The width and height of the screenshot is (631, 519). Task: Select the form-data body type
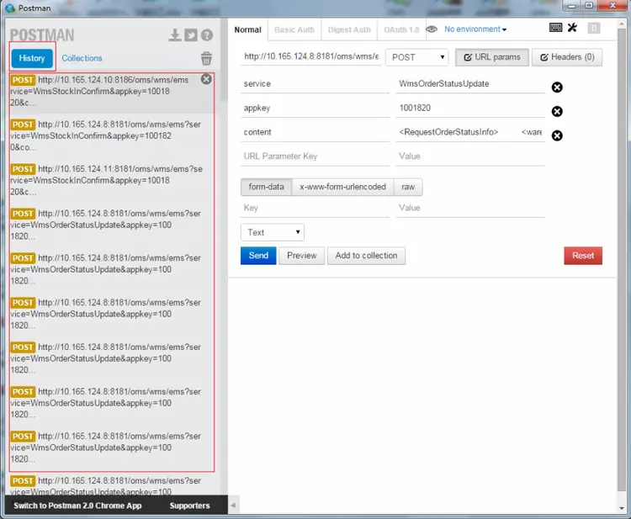266,187
